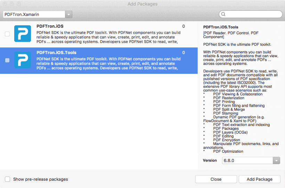285x188 pixels.
Task: Click the PDFTron.iOS.Tools row description text
Action: pyautogui.click(x=108, y=63)
